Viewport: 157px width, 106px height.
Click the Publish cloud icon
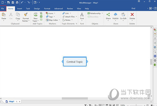[x=115, y=15]
